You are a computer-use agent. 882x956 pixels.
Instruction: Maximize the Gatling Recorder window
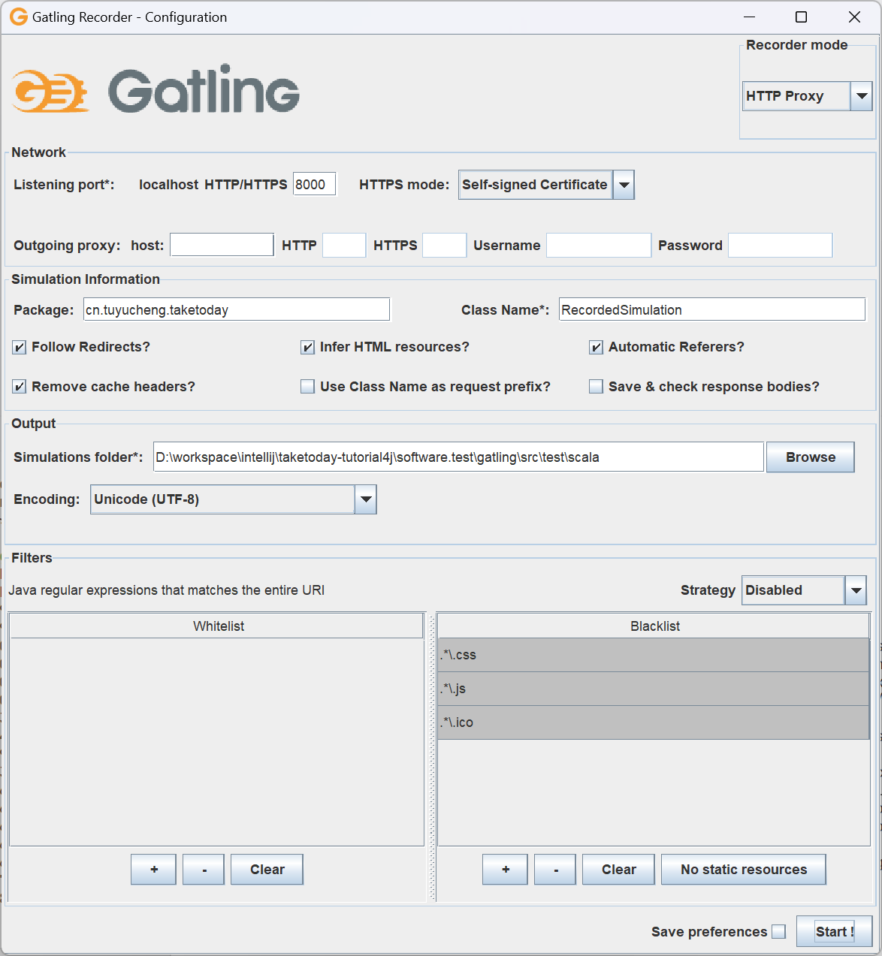coord(802,17)
